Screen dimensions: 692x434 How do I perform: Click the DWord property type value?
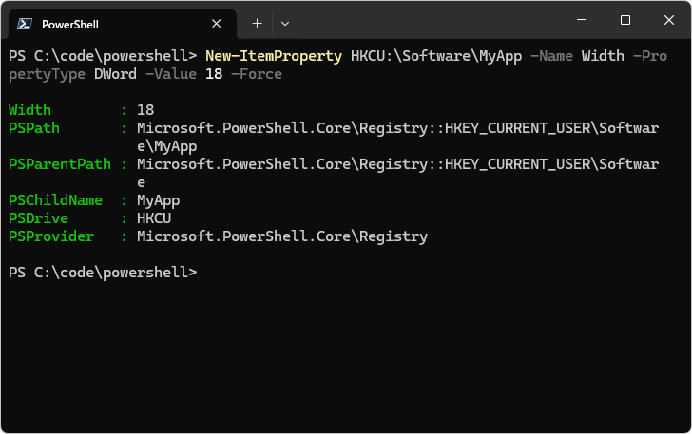116,74
